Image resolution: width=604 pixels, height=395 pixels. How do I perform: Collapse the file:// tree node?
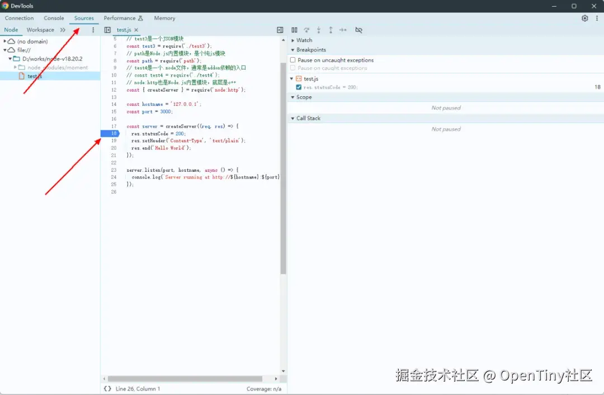4,50
